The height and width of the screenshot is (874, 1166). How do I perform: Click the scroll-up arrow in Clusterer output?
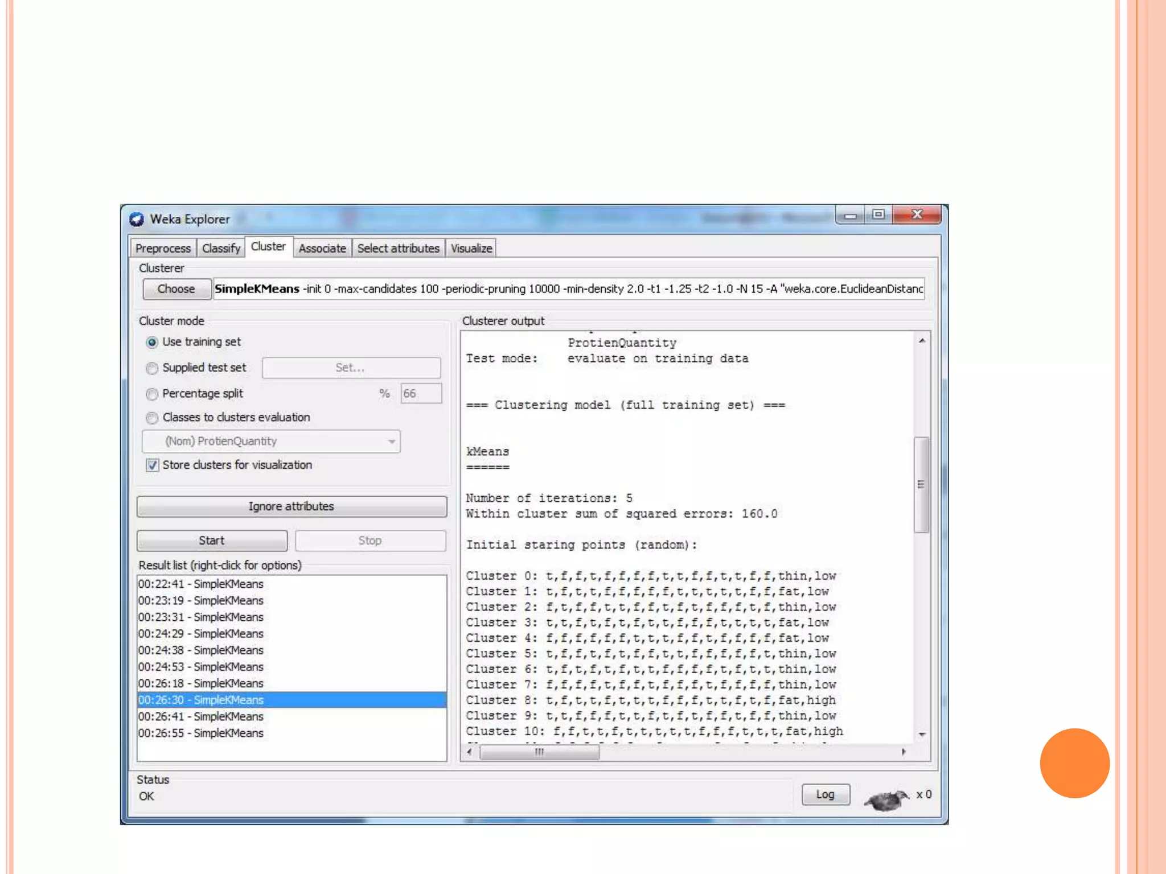tap(922, 341)
